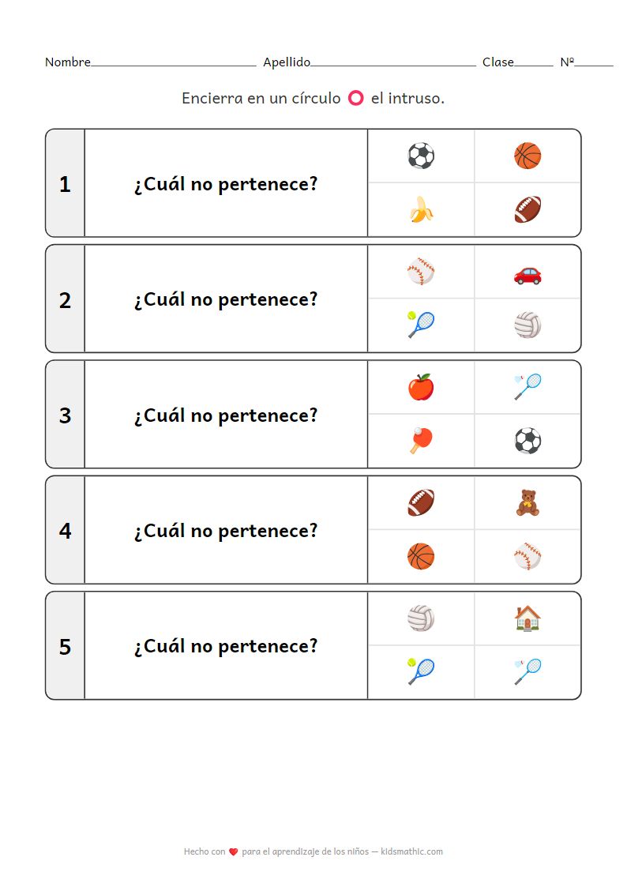Screen dimensions: 627x887
Task: Pick the teddy bear in question 4
Action: [528, 503]
